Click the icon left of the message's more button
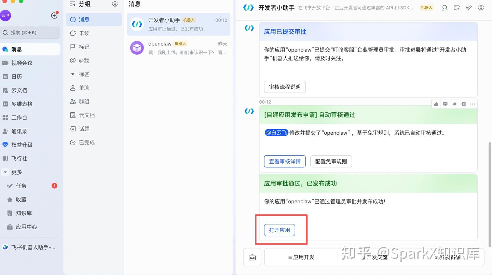 (464, 104)
